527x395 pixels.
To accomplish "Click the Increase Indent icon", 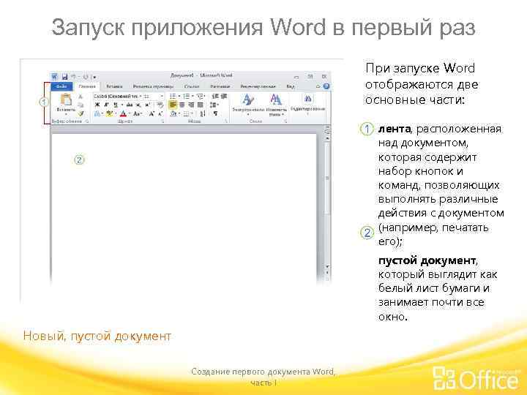I will pos(224,96).
